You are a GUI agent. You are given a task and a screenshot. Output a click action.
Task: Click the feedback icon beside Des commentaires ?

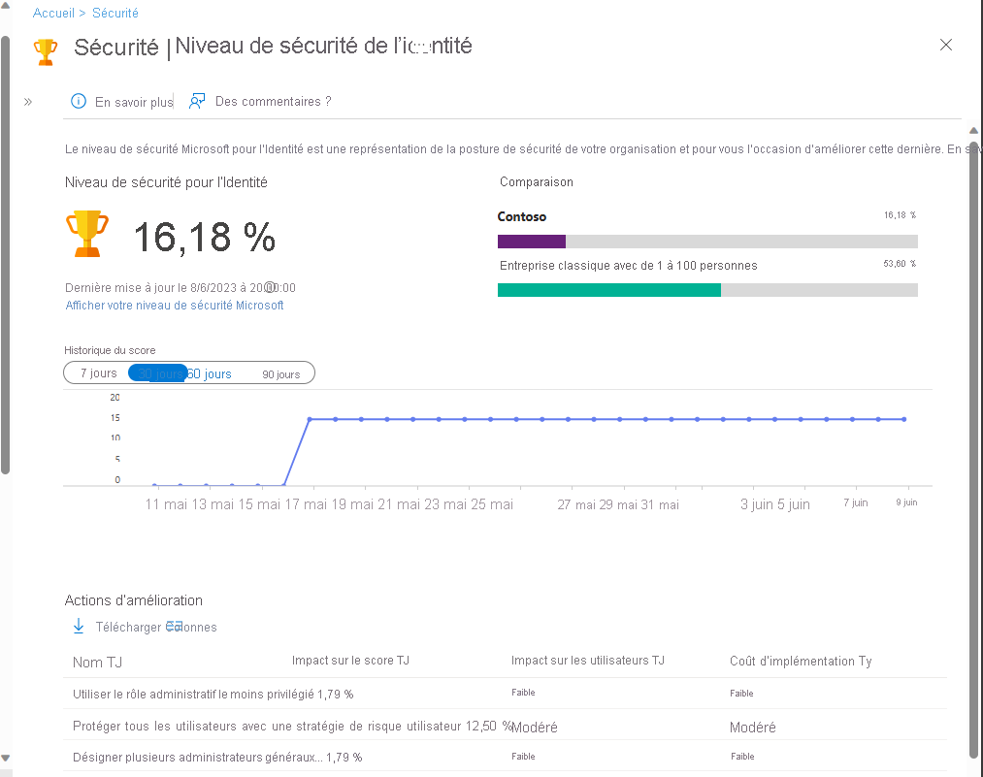point(197,100)
